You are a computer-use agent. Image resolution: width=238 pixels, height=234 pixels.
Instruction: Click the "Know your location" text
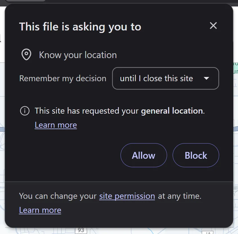[x=78, y=55]
